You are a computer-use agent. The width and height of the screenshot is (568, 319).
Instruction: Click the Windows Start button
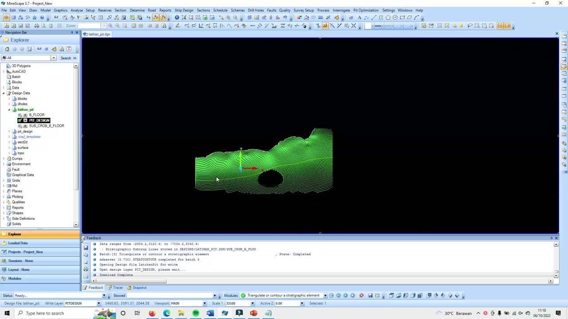[x=8, y=313]
